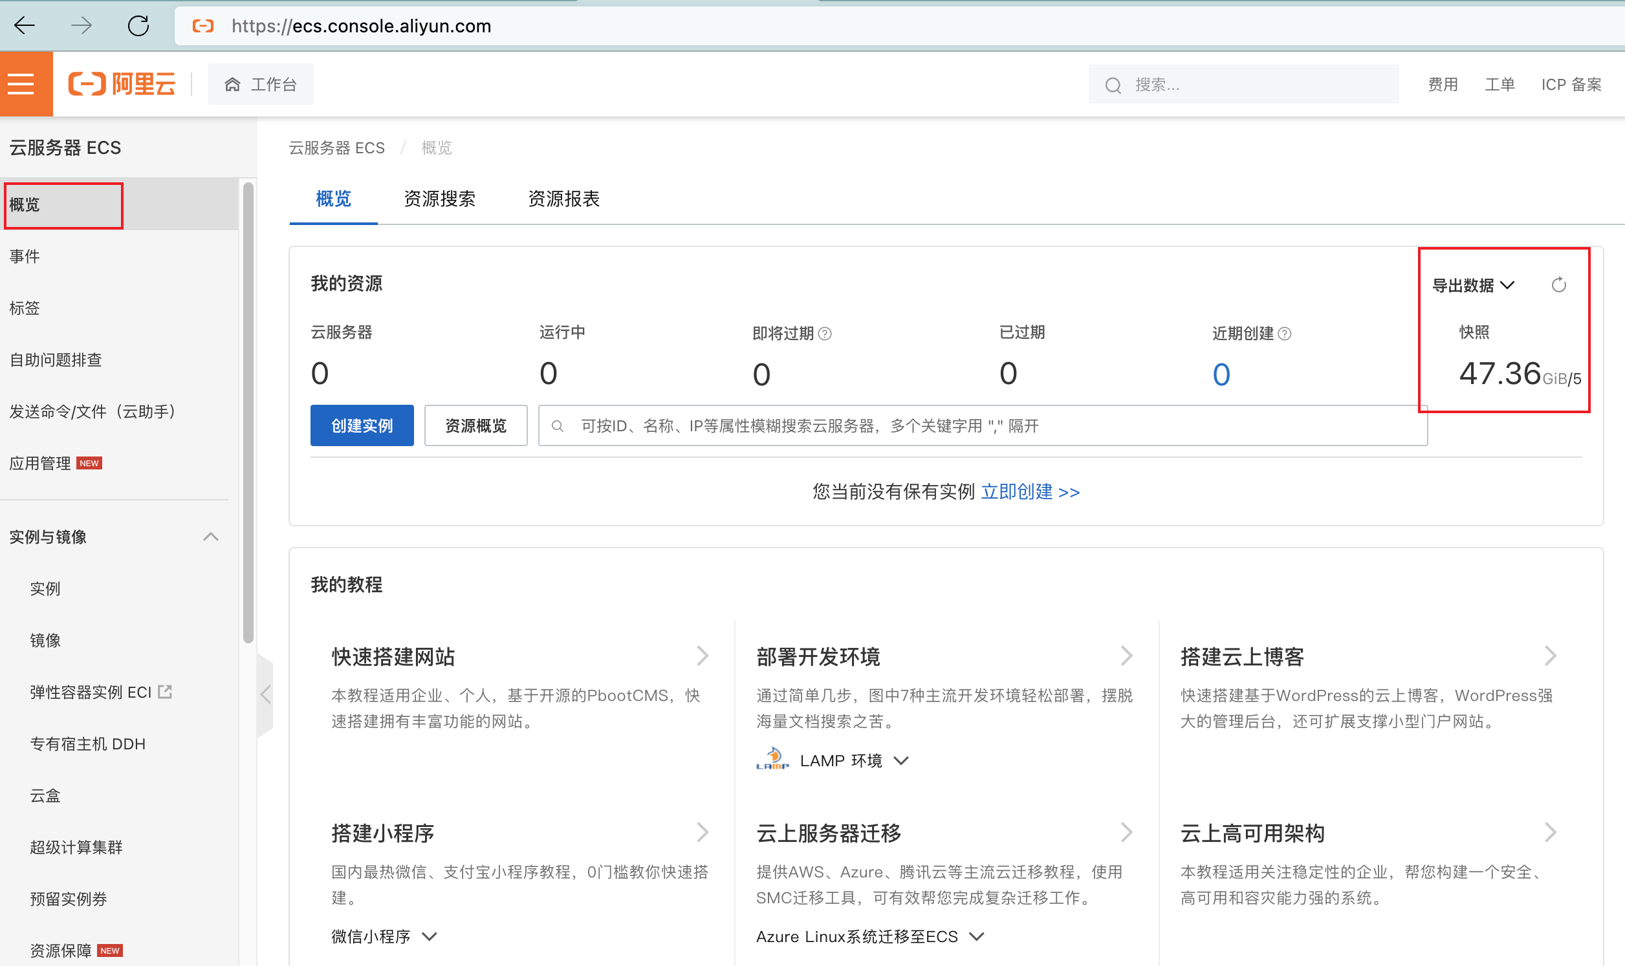Screen dimensions: 1625x966
Task: Switch to the 资源搜索 tab
Action: tap(439, 199)
